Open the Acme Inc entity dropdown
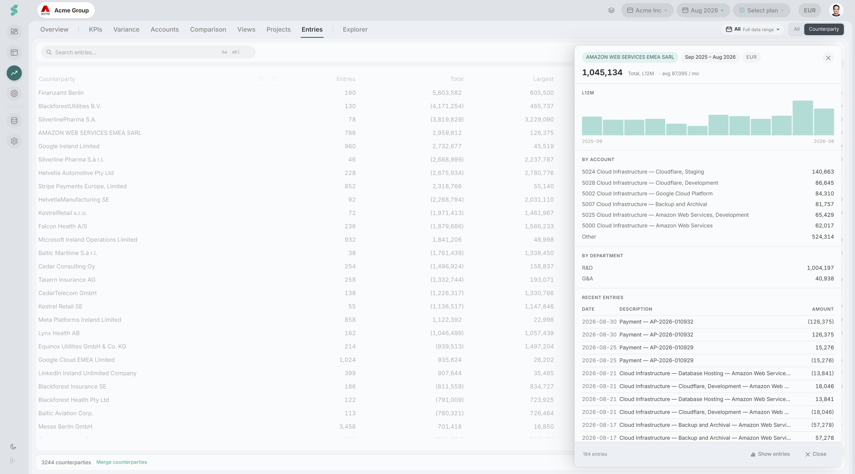This screenshot has height=474, width=855. (x=647, y=10)
